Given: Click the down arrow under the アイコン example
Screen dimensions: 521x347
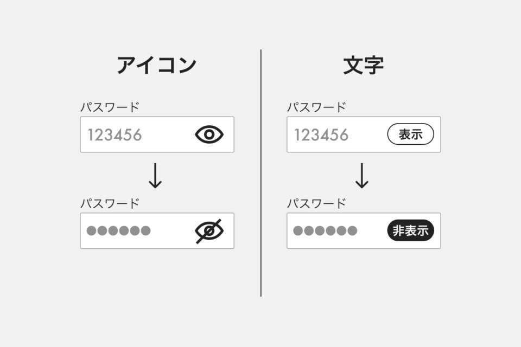Looking at the screenshot, I should pos(155,177).
